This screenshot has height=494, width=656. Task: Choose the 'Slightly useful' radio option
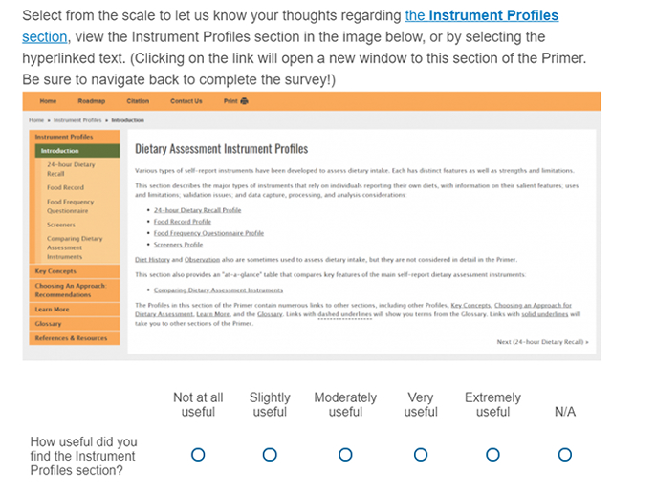coord(270,455)
